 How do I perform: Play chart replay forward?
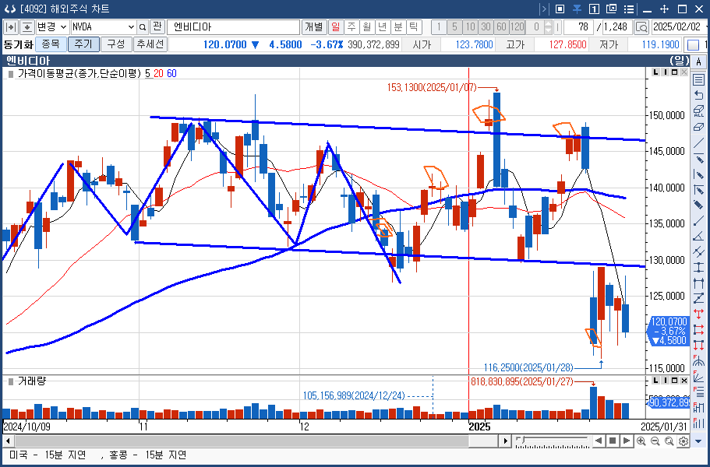pyautogui.click(x=627, y=441)
